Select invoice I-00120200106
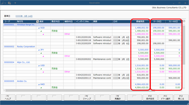 tap(83, 37)
